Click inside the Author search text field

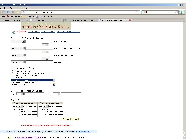39,62
